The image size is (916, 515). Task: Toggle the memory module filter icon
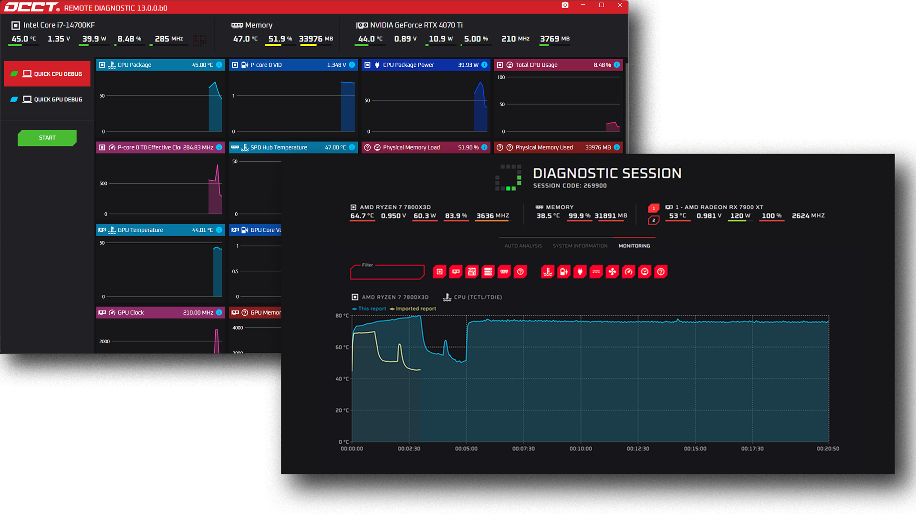[504, 272]
